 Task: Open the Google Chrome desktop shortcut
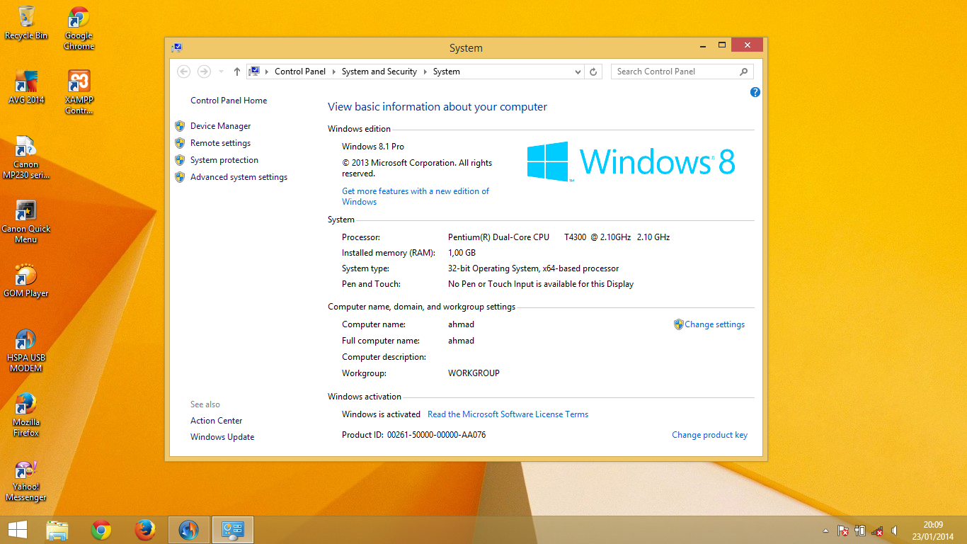click(x=79, y=28)
